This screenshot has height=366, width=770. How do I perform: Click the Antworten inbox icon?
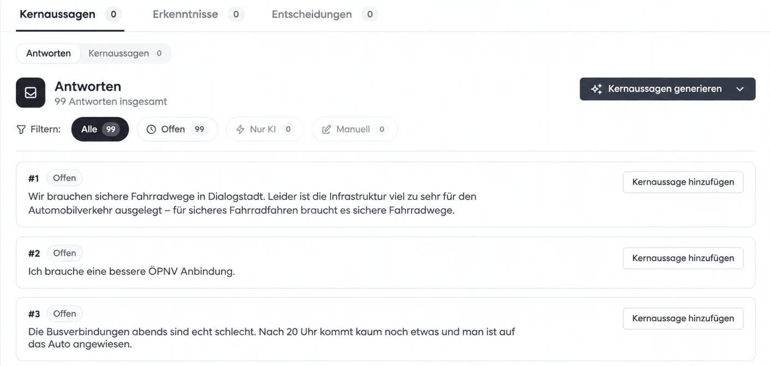pyautogui.click(x=31, y=92)
